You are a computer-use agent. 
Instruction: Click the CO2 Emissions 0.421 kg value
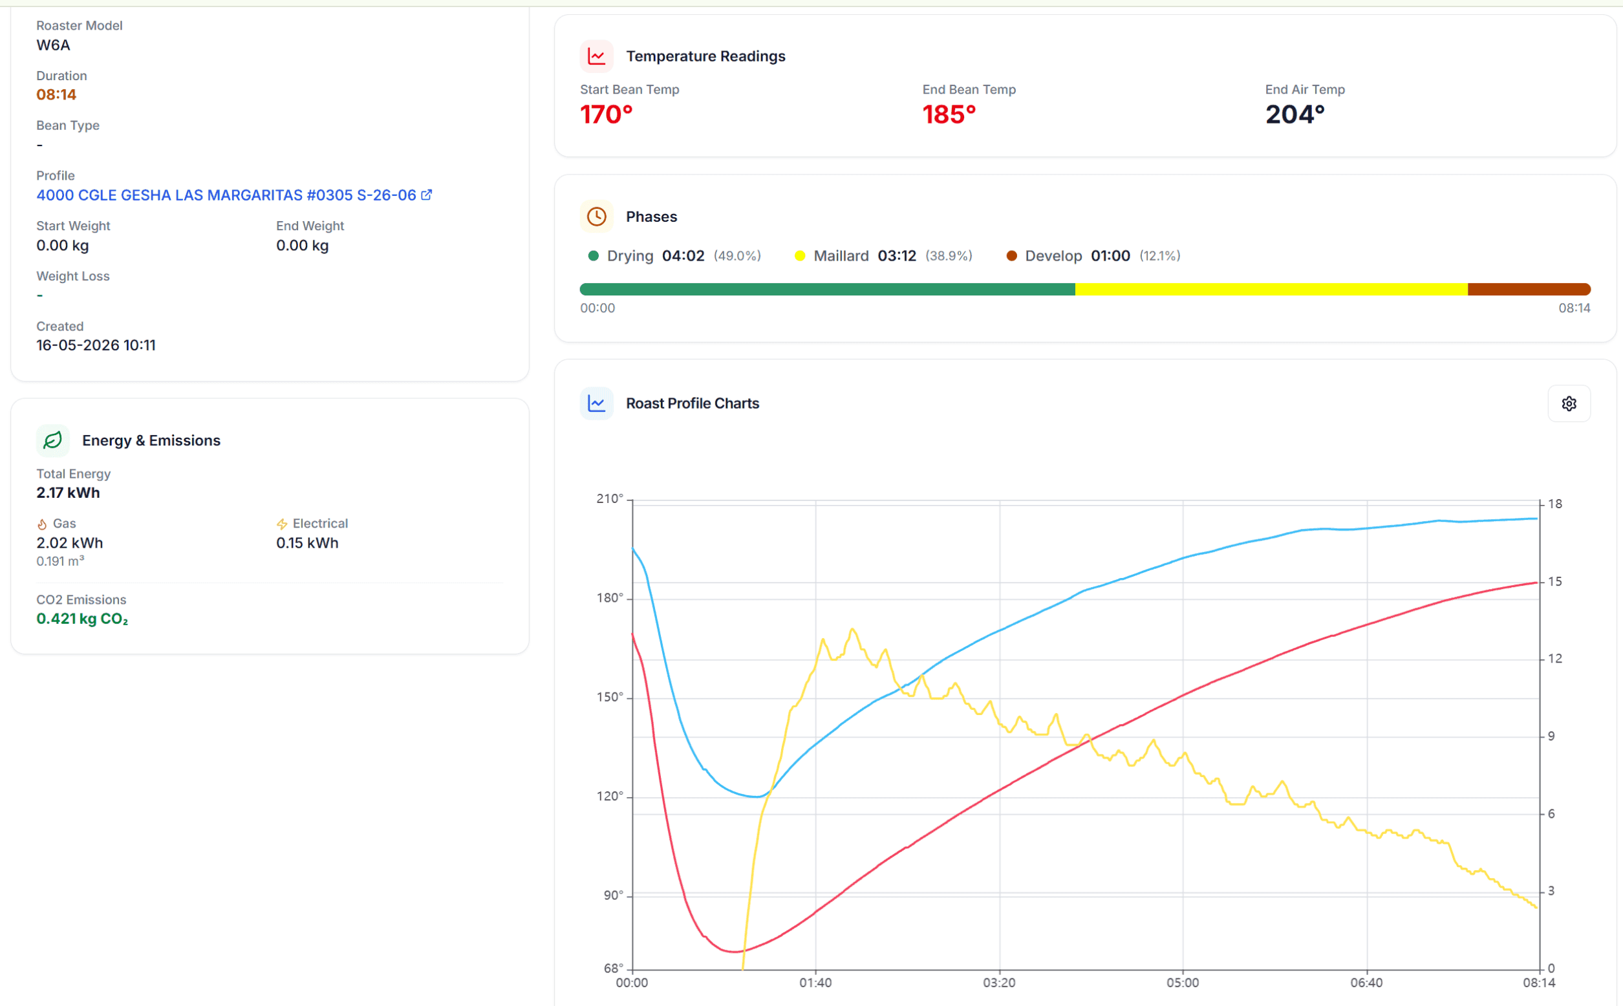[82, 619]
